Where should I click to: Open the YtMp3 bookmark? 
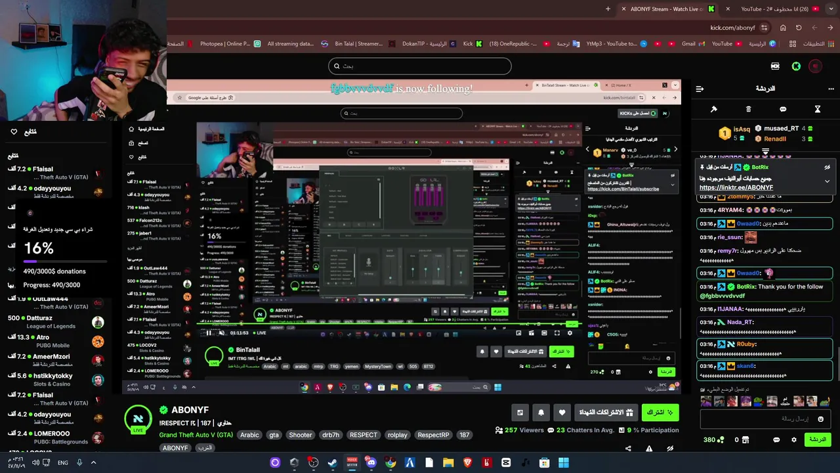pos(616,44)
